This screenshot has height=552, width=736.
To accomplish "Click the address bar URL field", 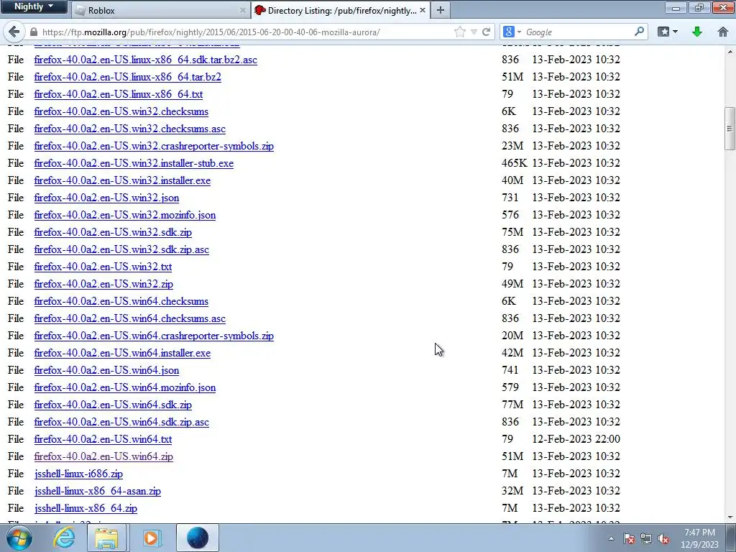I will point(244,32).
